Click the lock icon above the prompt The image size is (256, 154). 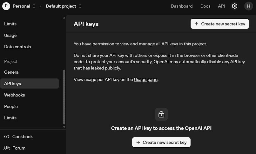coord(161,114)
